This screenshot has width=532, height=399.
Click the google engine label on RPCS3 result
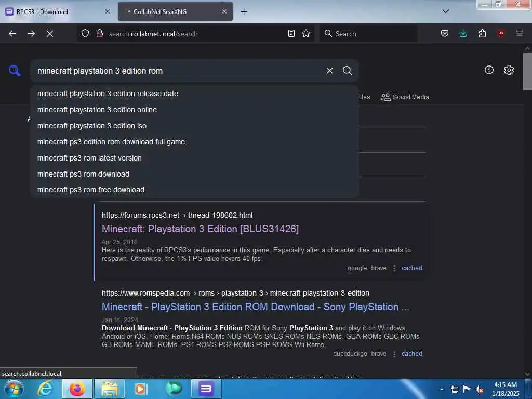(357, 268)
